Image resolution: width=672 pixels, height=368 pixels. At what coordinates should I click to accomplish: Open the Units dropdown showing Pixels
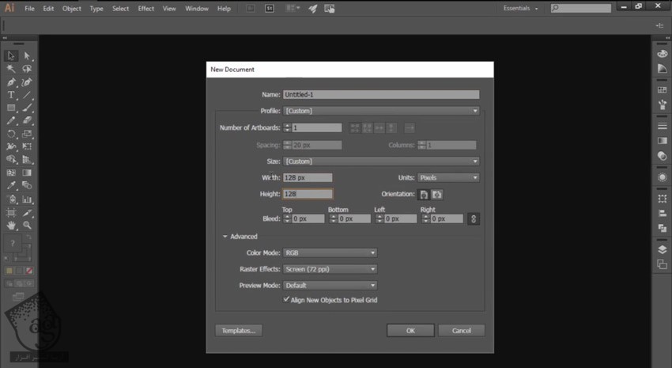pos(448,177)
